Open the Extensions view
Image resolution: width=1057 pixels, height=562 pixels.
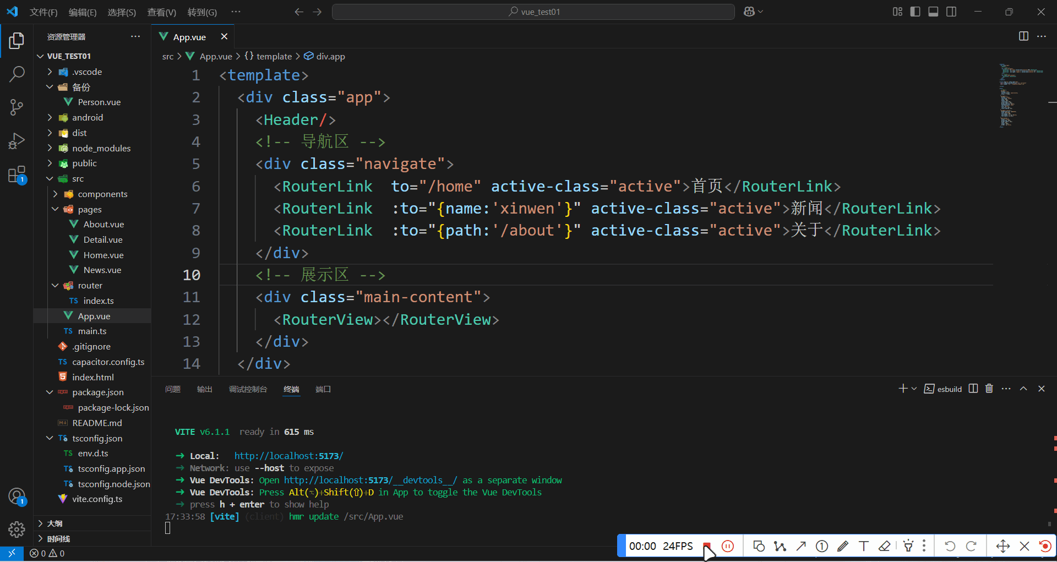(17, 175)
